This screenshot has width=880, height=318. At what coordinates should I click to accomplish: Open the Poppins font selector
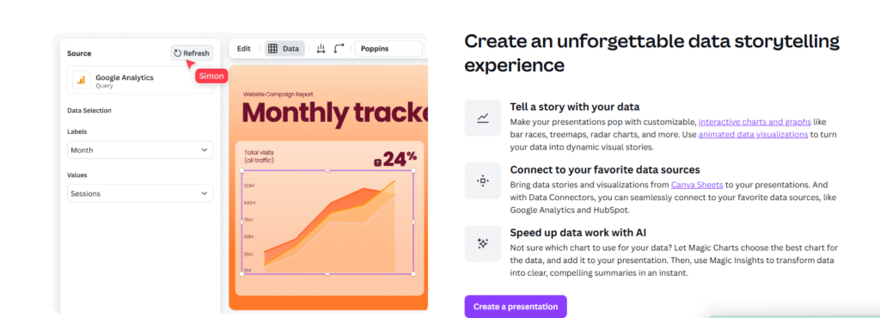tap(388, 49)
